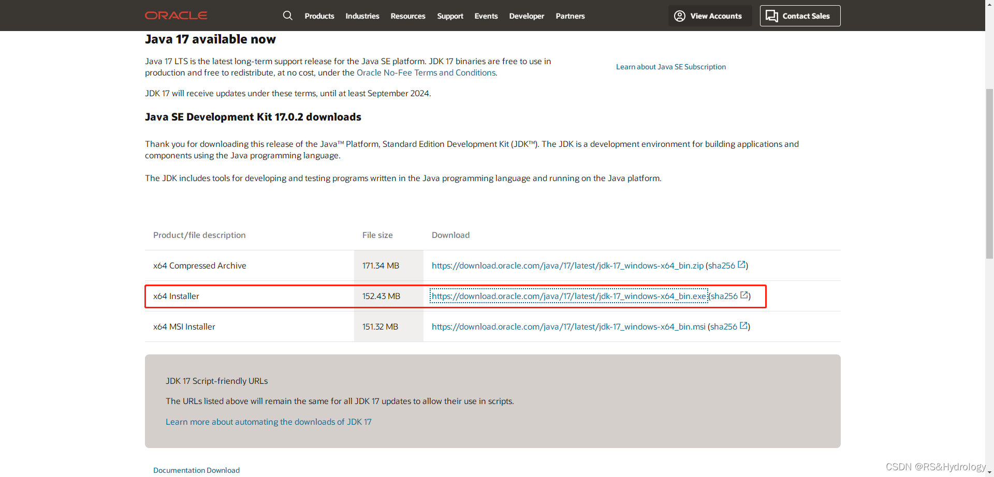Open sha256 link for msi installer
Screen dimensions: 994x477
tap(723, 326)
